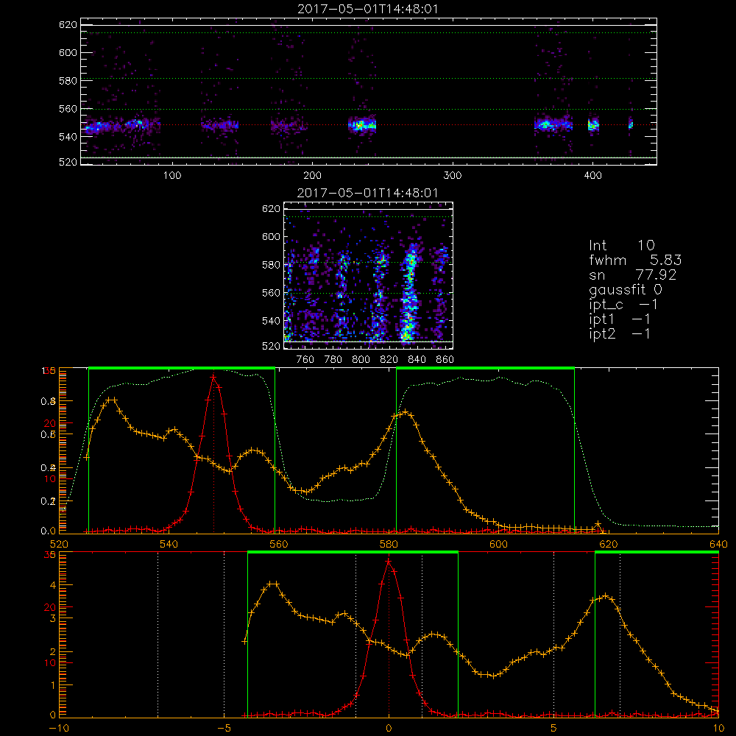Click the 540 y-axis label of top panel
Screen dimensions: 736x736
pyautogui.click(x=68, y=137)
